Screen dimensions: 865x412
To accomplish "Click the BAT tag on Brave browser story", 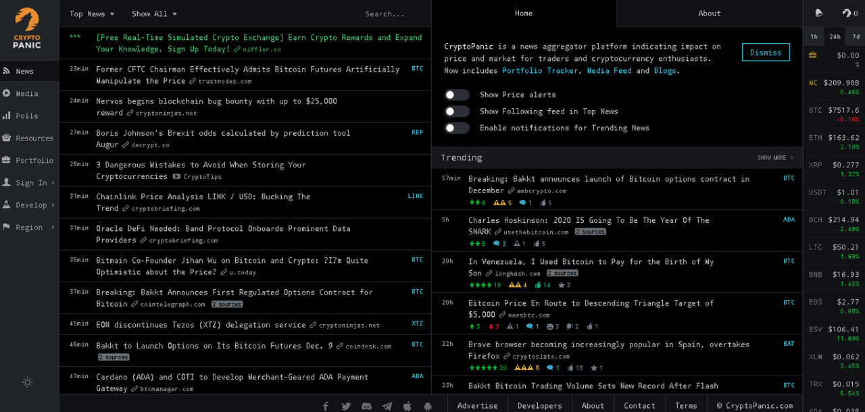I will 789,344.
